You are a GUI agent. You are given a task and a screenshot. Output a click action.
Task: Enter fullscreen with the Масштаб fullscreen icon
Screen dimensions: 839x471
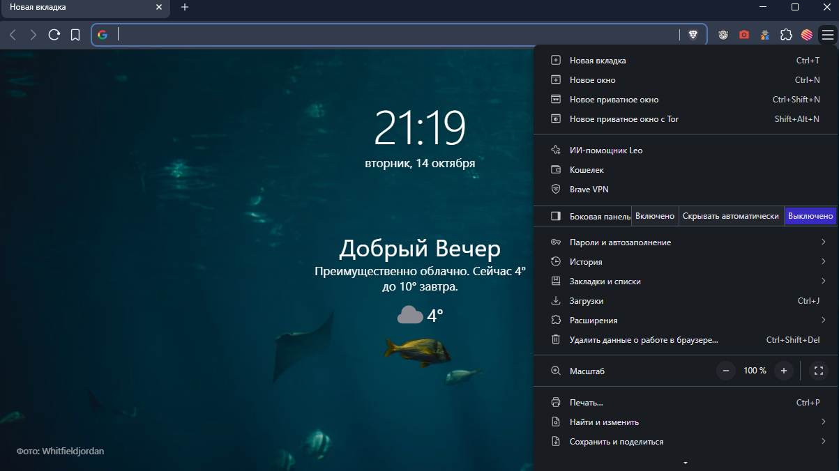[x=819, y=371]
